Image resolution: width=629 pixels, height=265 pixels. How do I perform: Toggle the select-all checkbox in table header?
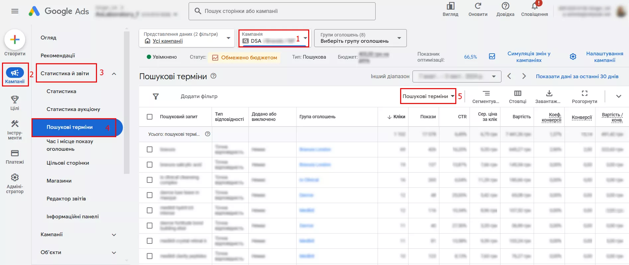coord(150,117)
